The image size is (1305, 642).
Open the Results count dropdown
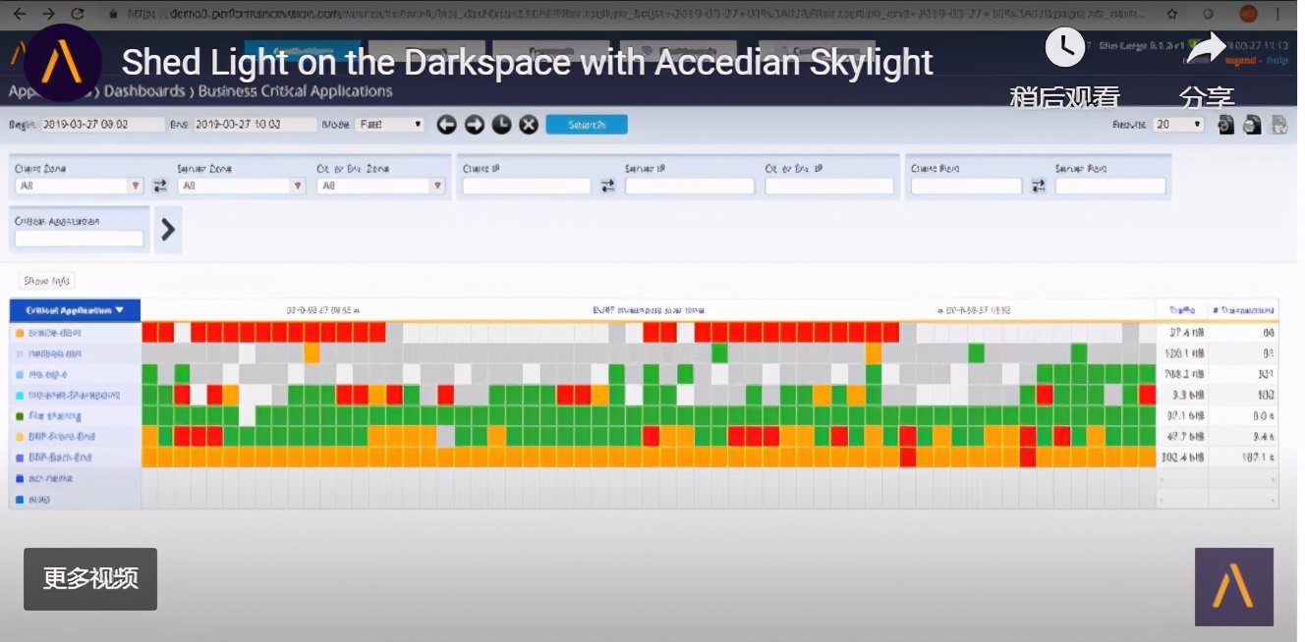click(1178, 125)
